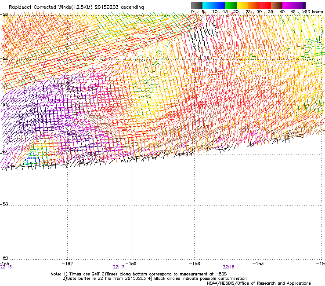Click the cyan 5-10 knots legend swatch
The width and height of the screenshot is (325, 286).
208,5
